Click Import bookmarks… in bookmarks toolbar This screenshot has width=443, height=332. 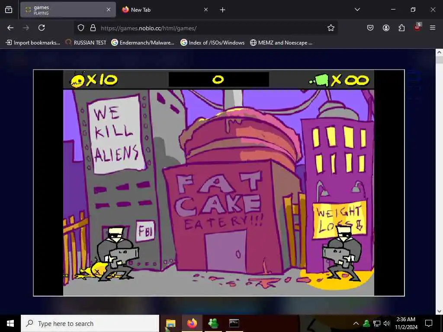click(33, 43)
